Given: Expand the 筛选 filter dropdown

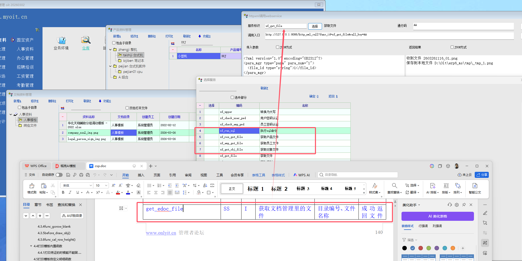Looking at the screenshot, I should pyautogui.click(x=410, y=240).
